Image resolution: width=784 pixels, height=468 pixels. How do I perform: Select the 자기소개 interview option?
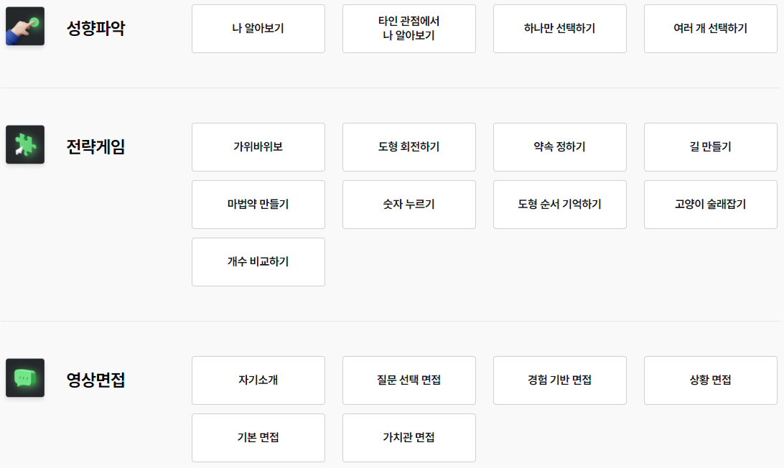click(258, 380)
